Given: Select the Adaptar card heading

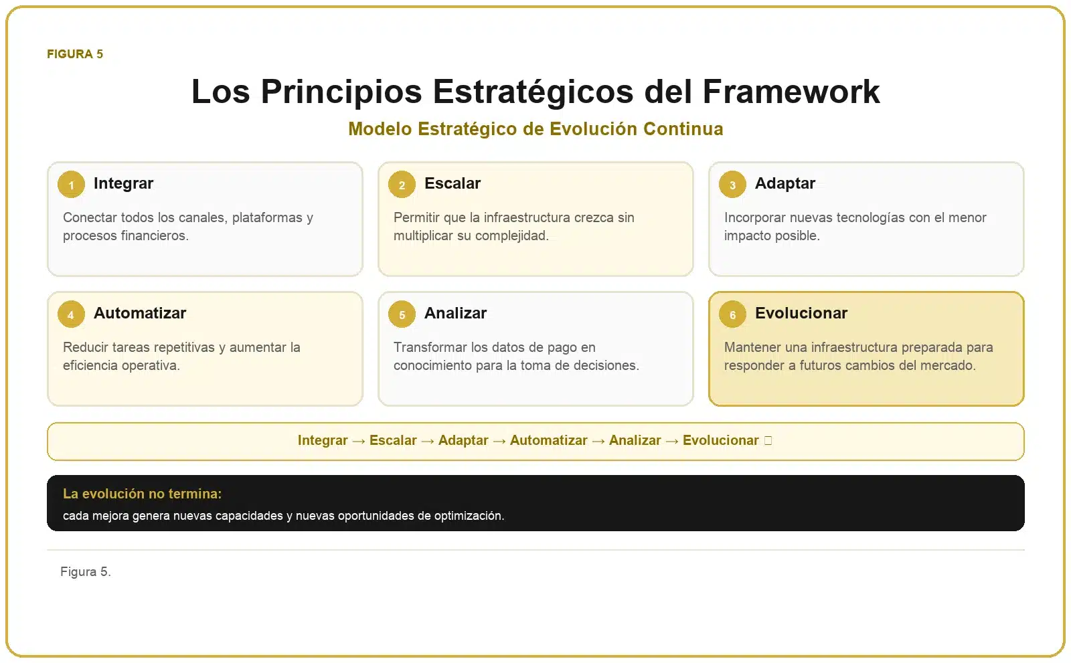Looking at the screenshot, I should pos(785,183).
